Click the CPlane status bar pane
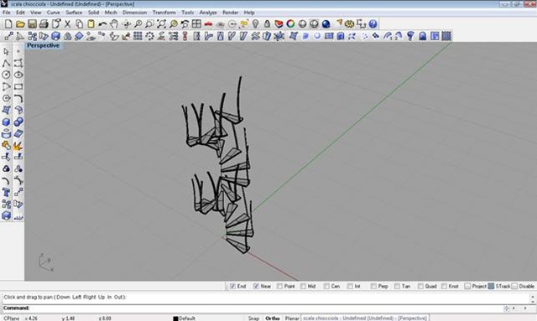Screen dimensions: 537x321 click(11, 318)
